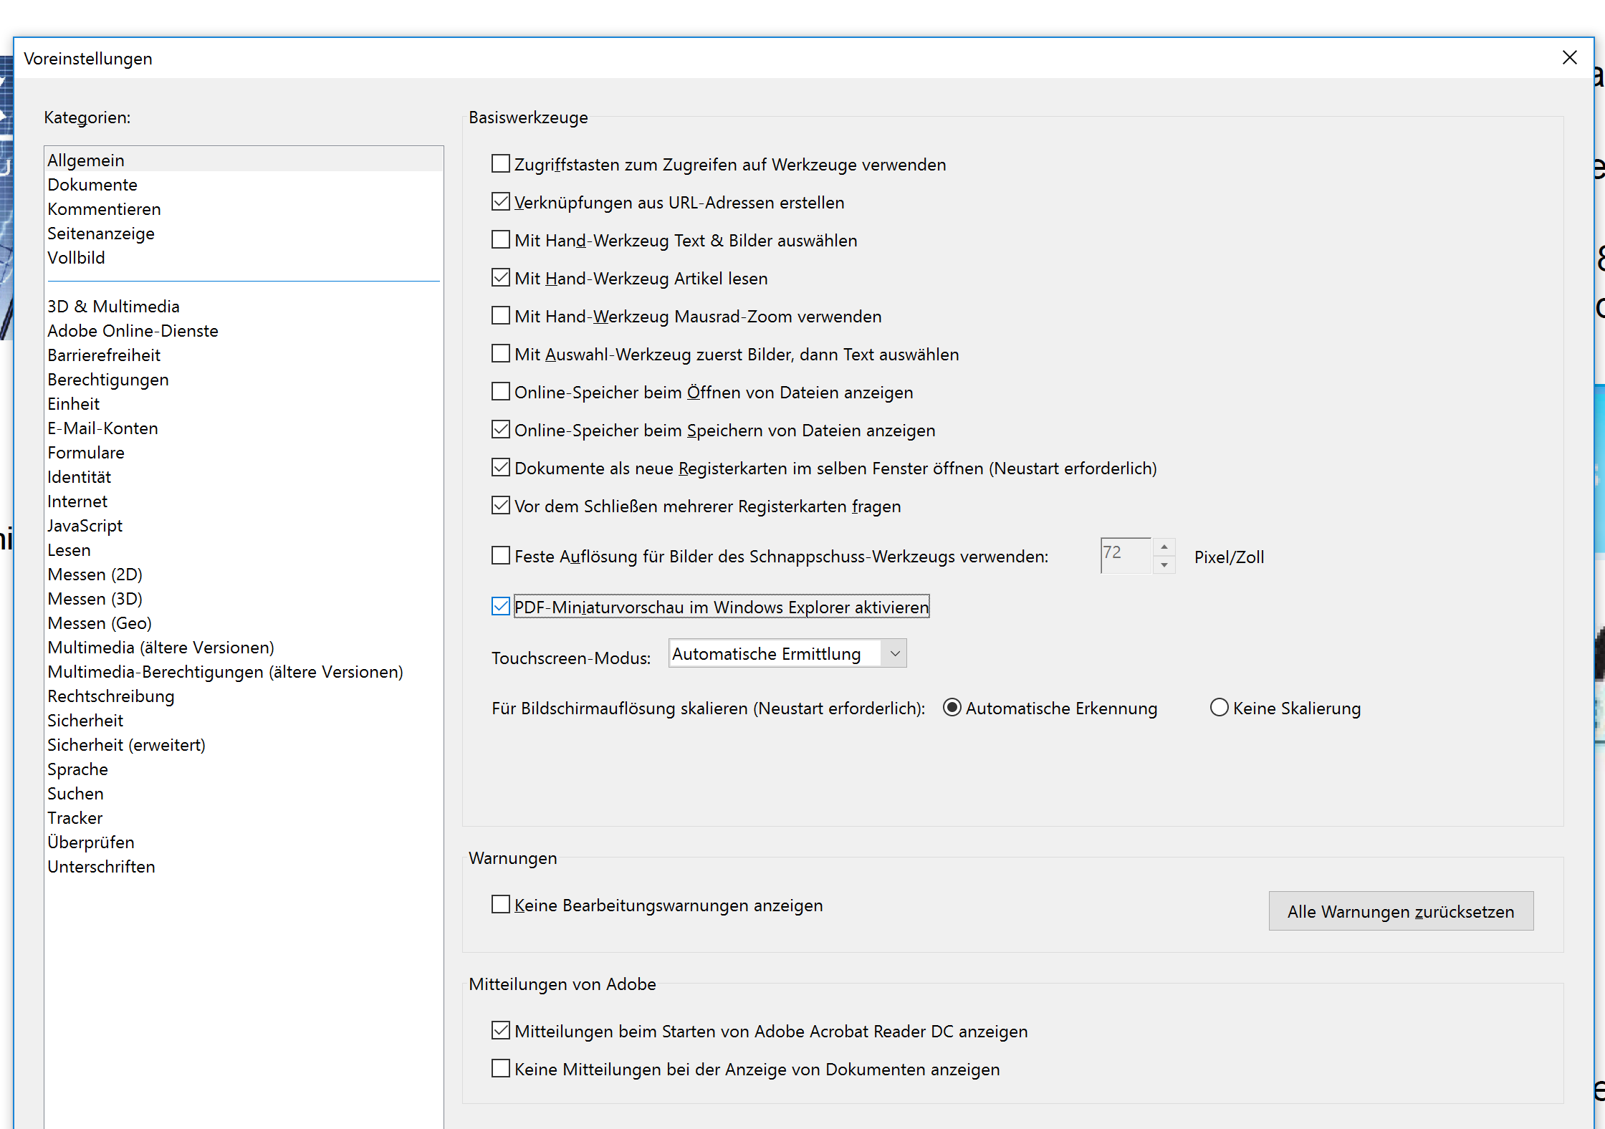The image size is (1605, 1129).
Task: Select the Dokumente category
Action: click(x=92, y=185)
